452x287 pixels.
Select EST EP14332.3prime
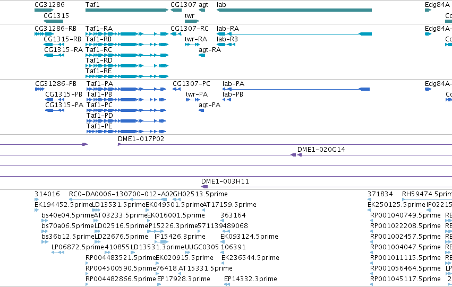(x=227, y=284)
